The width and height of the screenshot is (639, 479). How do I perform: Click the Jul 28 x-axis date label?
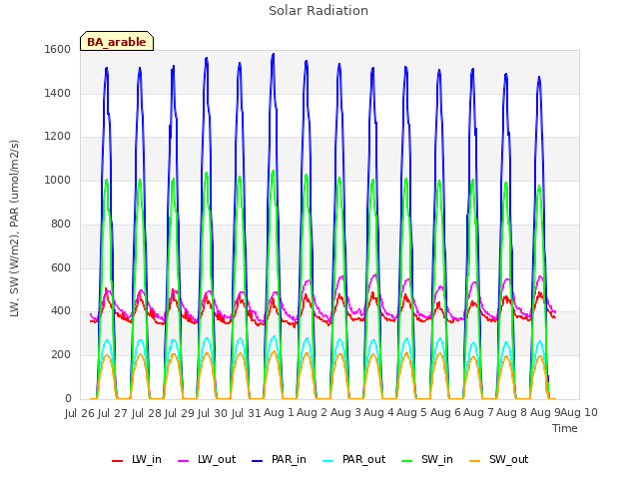click(x=147, y=413)
